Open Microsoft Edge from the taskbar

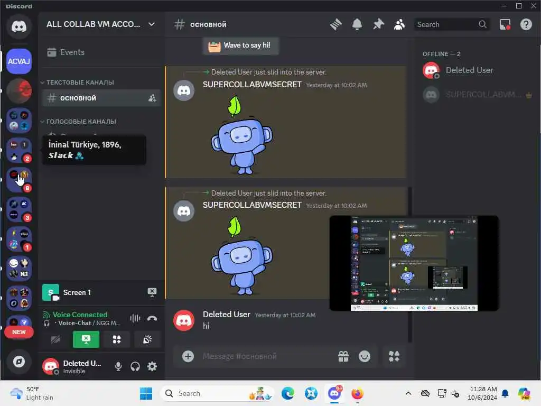[x=288, y=393]
